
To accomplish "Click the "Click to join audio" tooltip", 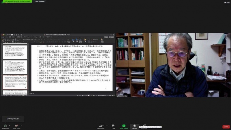I will [x=13, y=119].
